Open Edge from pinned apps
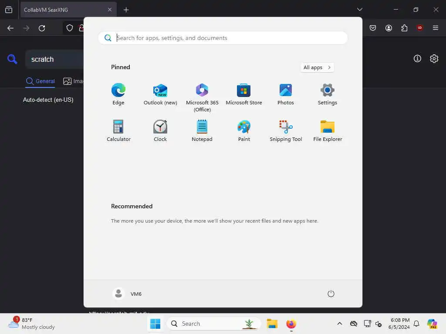 pos(118,94)
